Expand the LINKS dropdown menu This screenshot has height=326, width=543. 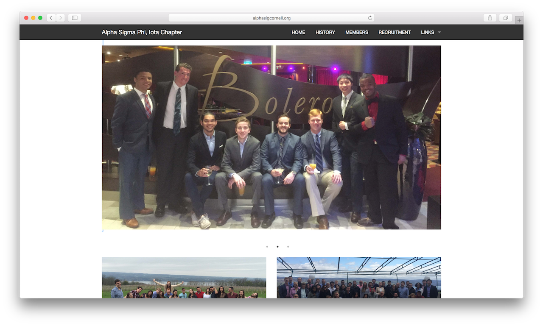[431, 32]
